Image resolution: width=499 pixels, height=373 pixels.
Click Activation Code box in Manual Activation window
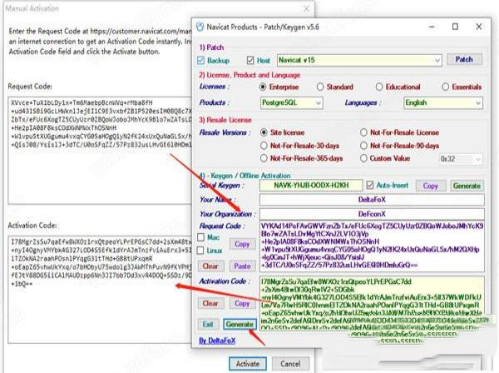click(100, 289)
